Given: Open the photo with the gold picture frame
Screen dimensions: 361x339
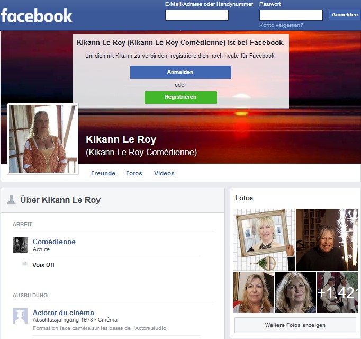Looking at the screenshot, I should pyautogui.click(x=264, y=239).
